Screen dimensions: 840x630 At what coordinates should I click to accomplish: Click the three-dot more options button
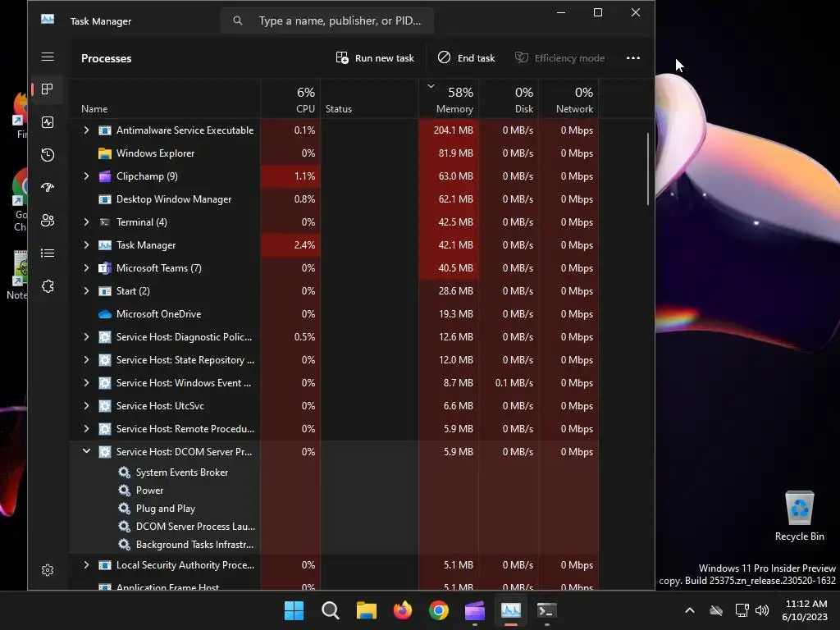pos(633,58)
